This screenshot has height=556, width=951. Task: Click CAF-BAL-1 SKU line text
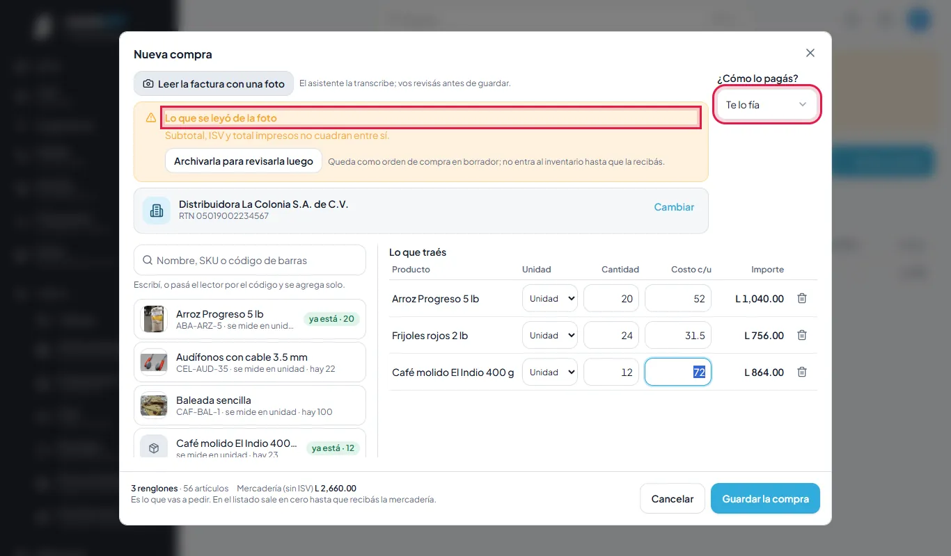tap(254, 412)
